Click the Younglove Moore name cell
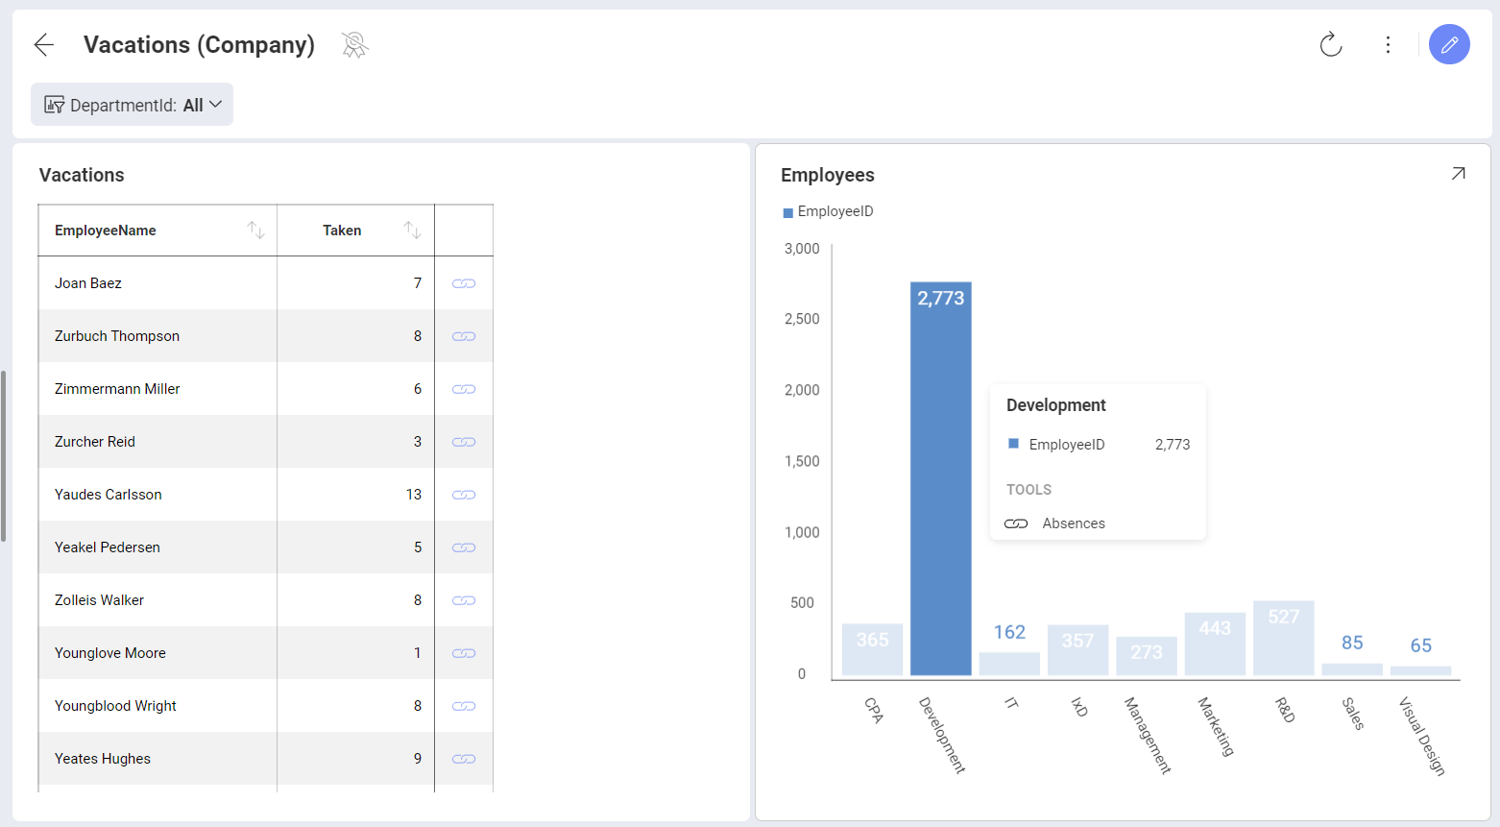1500x827 pixels. [157, 653]
